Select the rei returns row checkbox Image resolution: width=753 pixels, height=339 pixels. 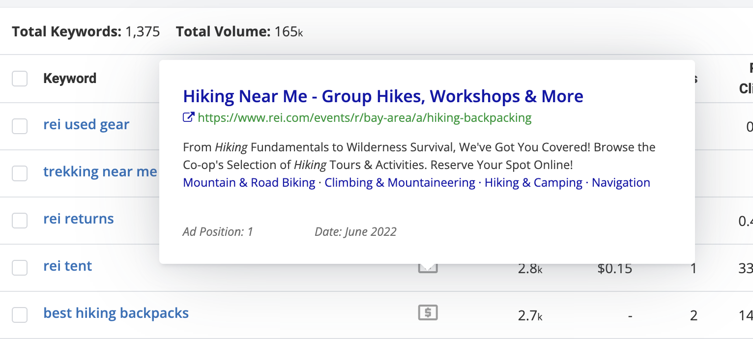(x=20, y=221)
